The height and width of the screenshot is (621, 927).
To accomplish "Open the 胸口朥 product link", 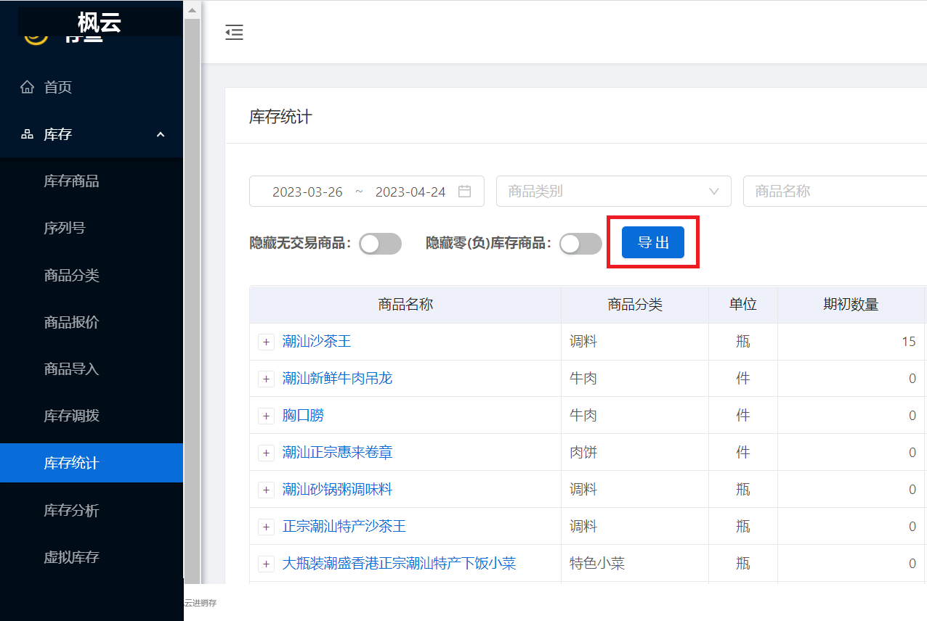I will 303,416.
